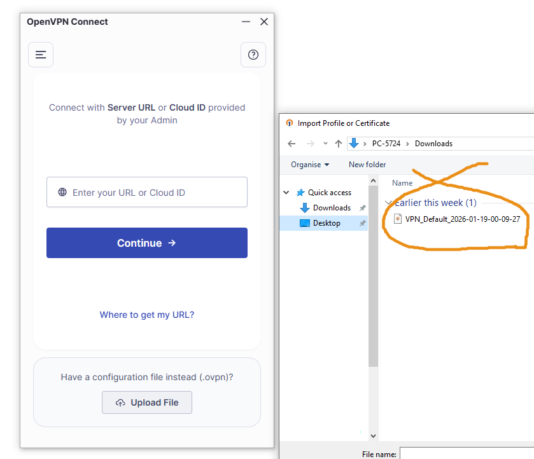Viewport: 534px width, 459px height.
Task: Select the VPN_Default_2026-01-19-00-09-27 file
Action: pos(462,219)
